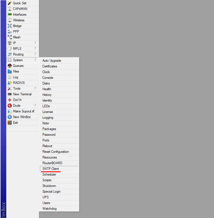
Task: Select Reboot menu entry
Action: 59,146
